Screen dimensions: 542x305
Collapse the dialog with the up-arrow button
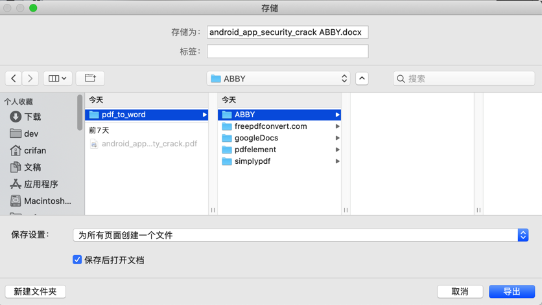(362, 78)
